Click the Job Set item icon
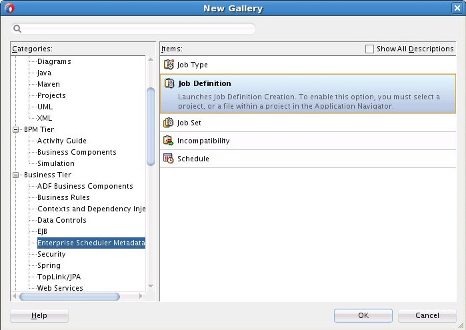The width and height of the screenshot is (466, 330). pyautogui.click(x=169, y=123)
